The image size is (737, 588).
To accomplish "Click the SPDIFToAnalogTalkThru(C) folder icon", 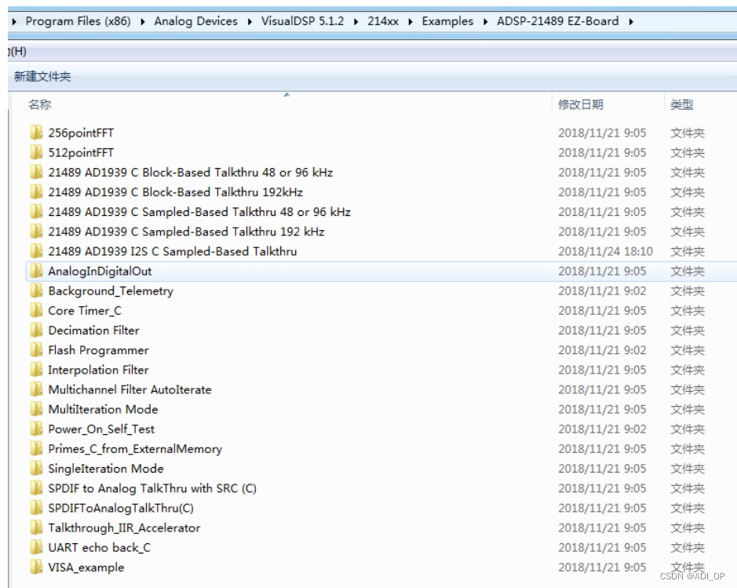I will [36, 508].
